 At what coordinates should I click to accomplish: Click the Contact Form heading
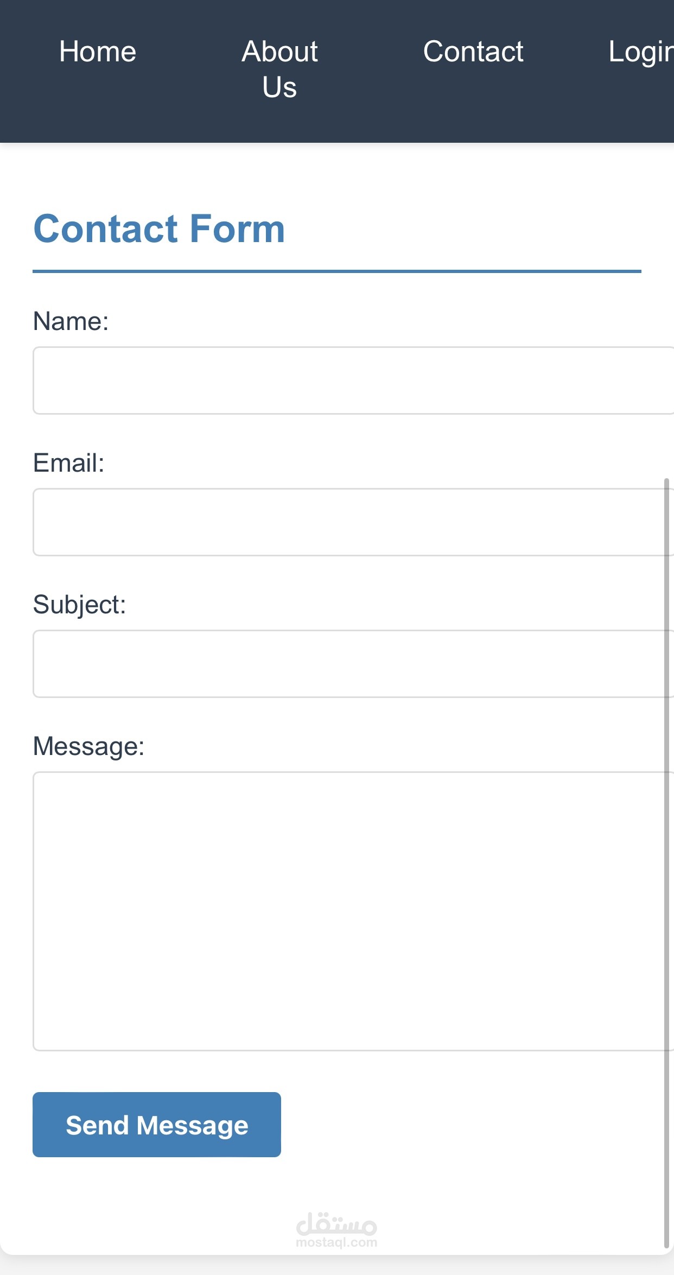[x=159, y=229]
